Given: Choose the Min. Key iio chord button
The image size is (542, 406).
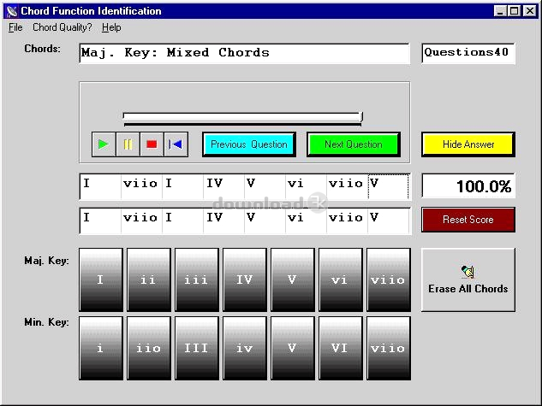Looking at the screenshot, I should 149,348.
